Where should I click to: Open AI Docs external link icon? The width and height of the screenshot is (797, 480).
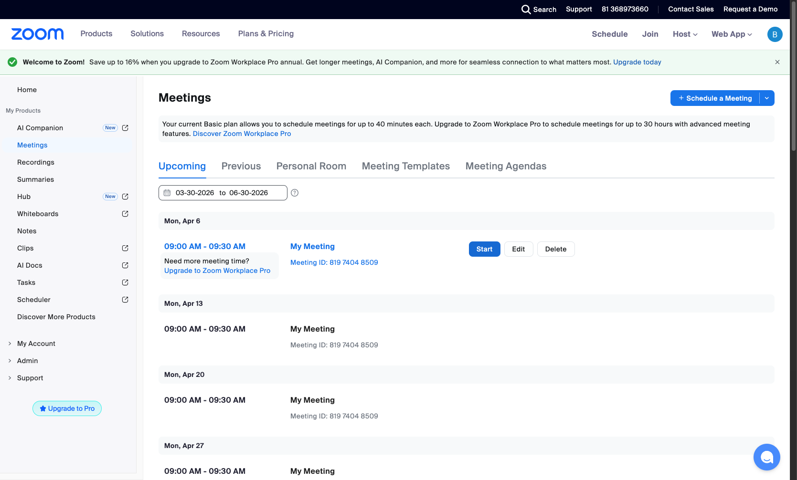(x=125, y=265)
